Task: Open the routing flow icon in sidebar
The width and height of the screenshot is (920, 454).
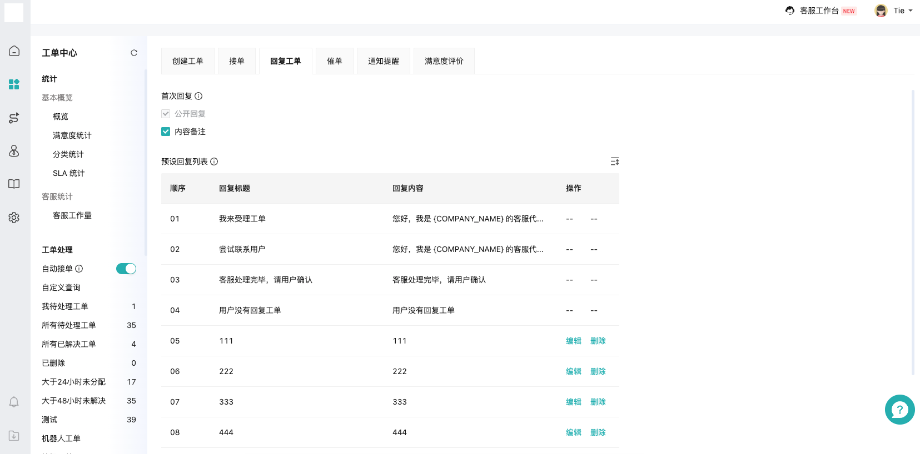Action: (14, 118)
